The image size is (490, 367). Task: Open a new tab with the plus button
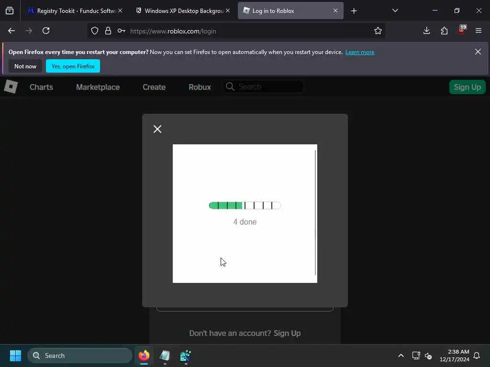tap(354, 11)
